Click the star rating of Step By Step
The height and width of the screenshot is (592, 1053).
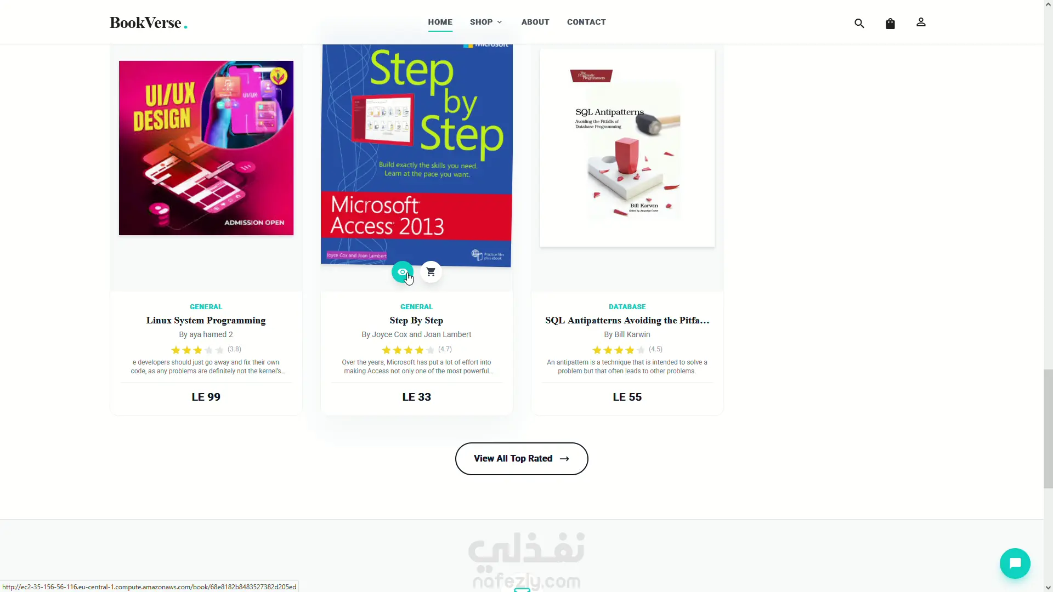coord(408,350)
